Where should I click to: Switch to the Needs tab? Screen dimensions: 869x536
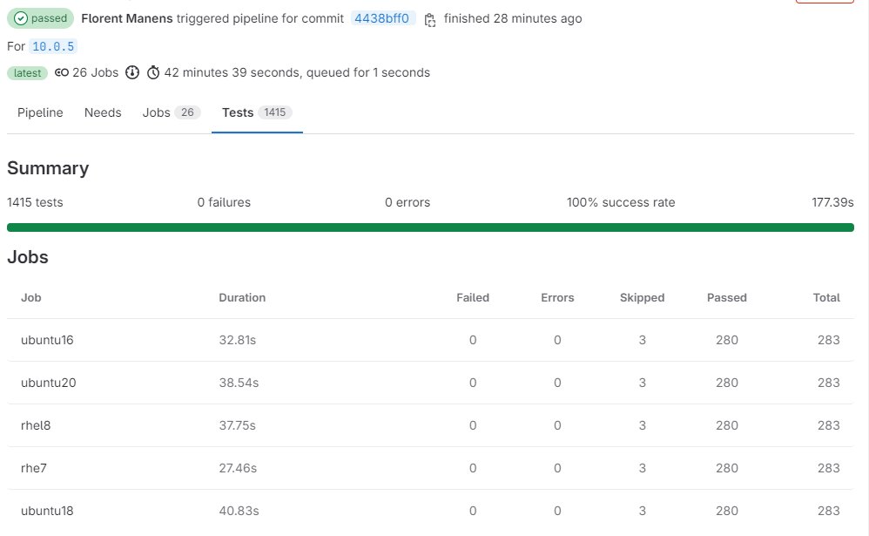click(103, 112)
